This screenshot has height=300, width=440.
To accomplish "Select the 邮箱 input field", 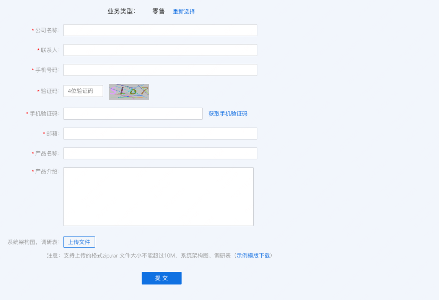I will pyautogui.click(x=160, y=133).
